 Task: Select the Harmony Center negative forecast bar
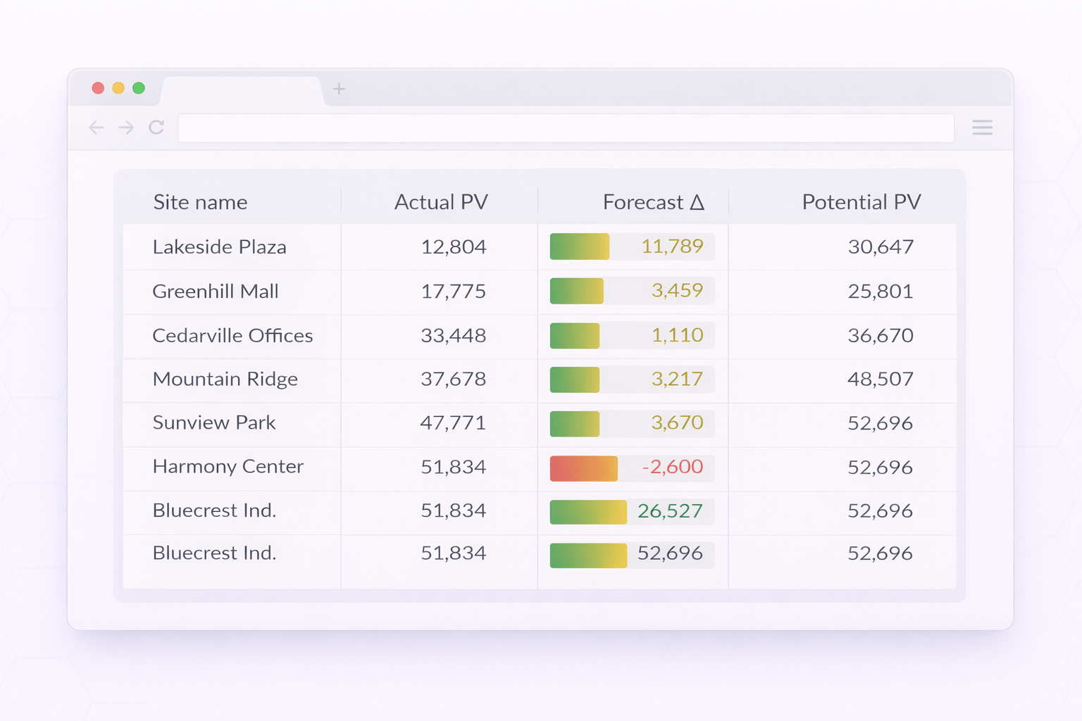583,467
